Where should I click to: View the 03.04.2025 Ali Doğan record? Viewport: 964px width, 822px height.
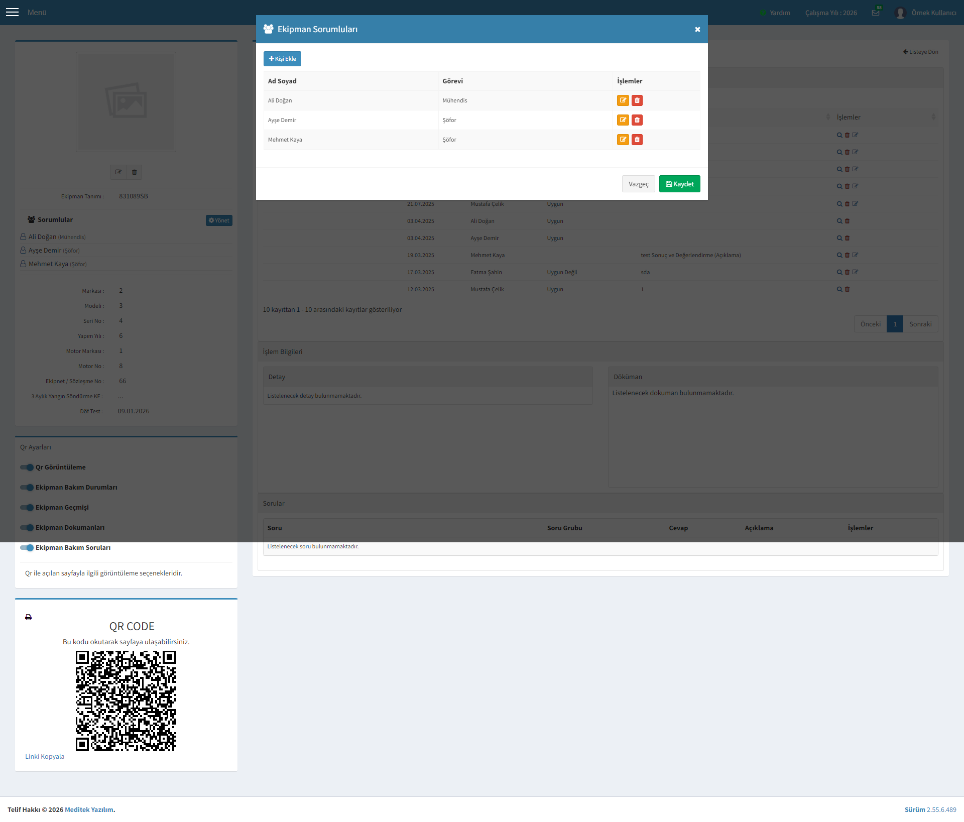(839, 221)
